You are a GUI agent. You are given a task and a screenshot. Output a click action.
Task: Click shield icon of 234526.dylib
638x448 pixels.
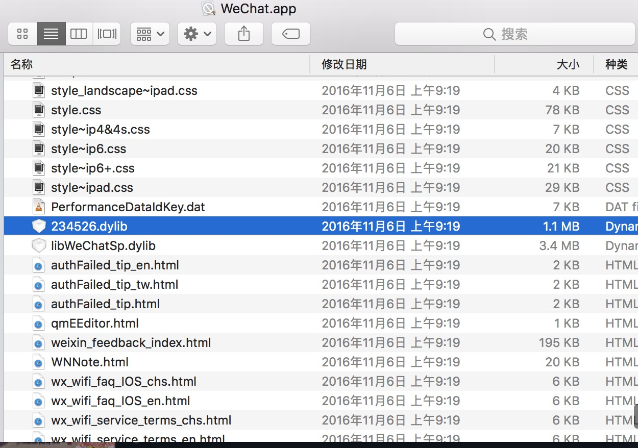(39, 226)
